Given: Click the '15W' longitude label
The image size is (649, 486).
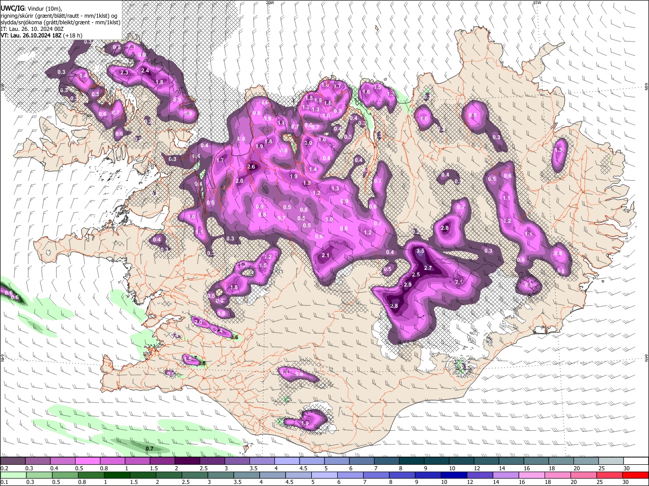Looking at the screenshot, I should click(537, 3).
